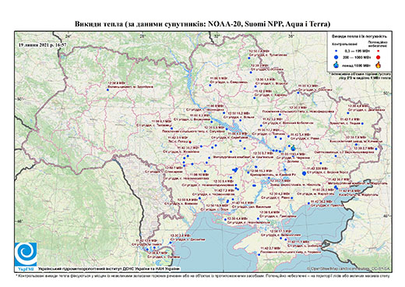This screenshot has width=405, height=287.
Task: Click the blue flame marker near Dnipro
Action: pos(294,148)
